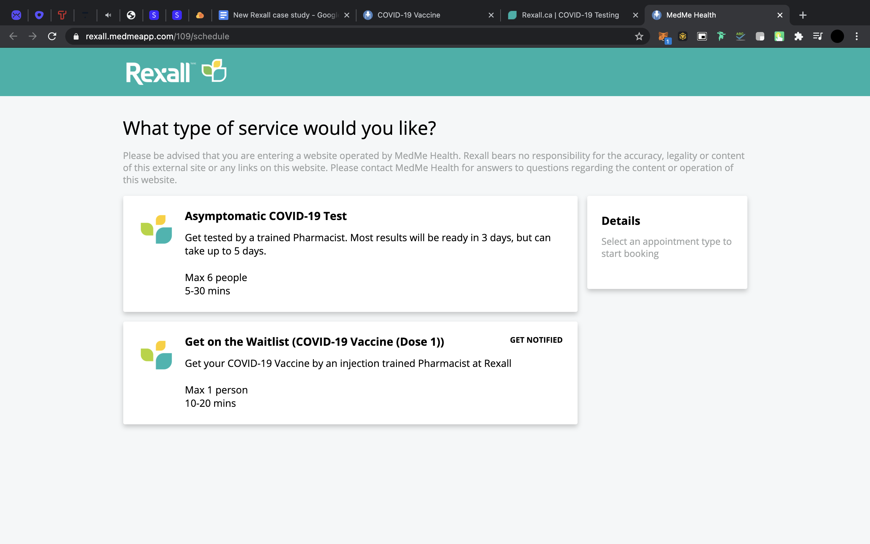This screenshot has width=870, height=544.
Task: Switch to New Rexall case study tab
Action: 280,15
